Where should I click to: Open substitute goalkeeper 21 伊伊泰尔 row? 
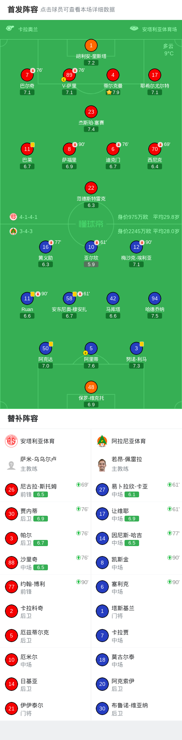[x=45, y=709]
